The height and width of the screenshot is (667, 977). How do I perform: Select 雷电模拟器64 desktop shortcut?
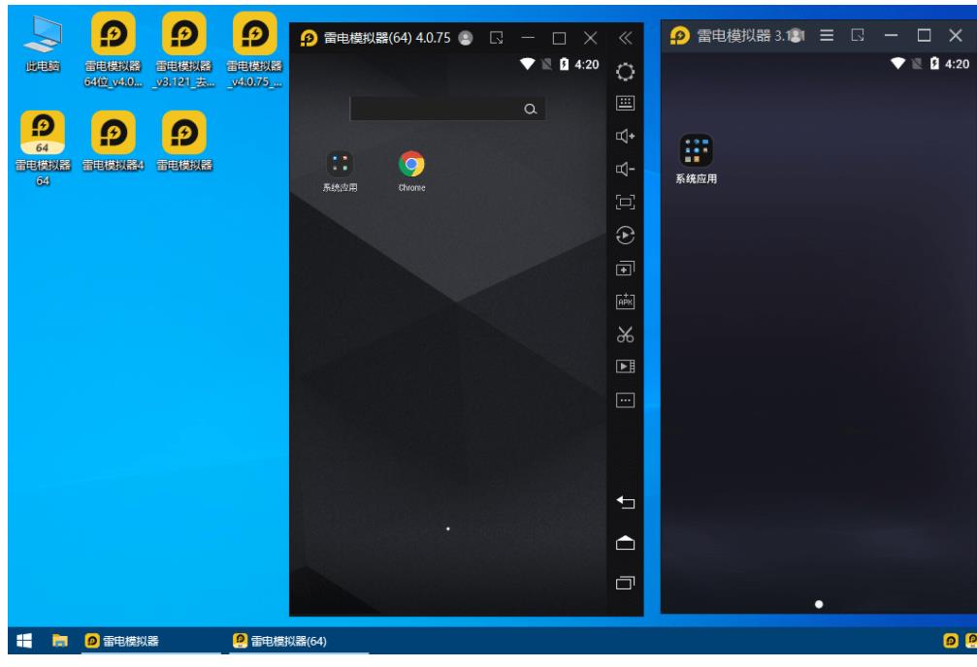pyautogui.click(x=43, y=148)
